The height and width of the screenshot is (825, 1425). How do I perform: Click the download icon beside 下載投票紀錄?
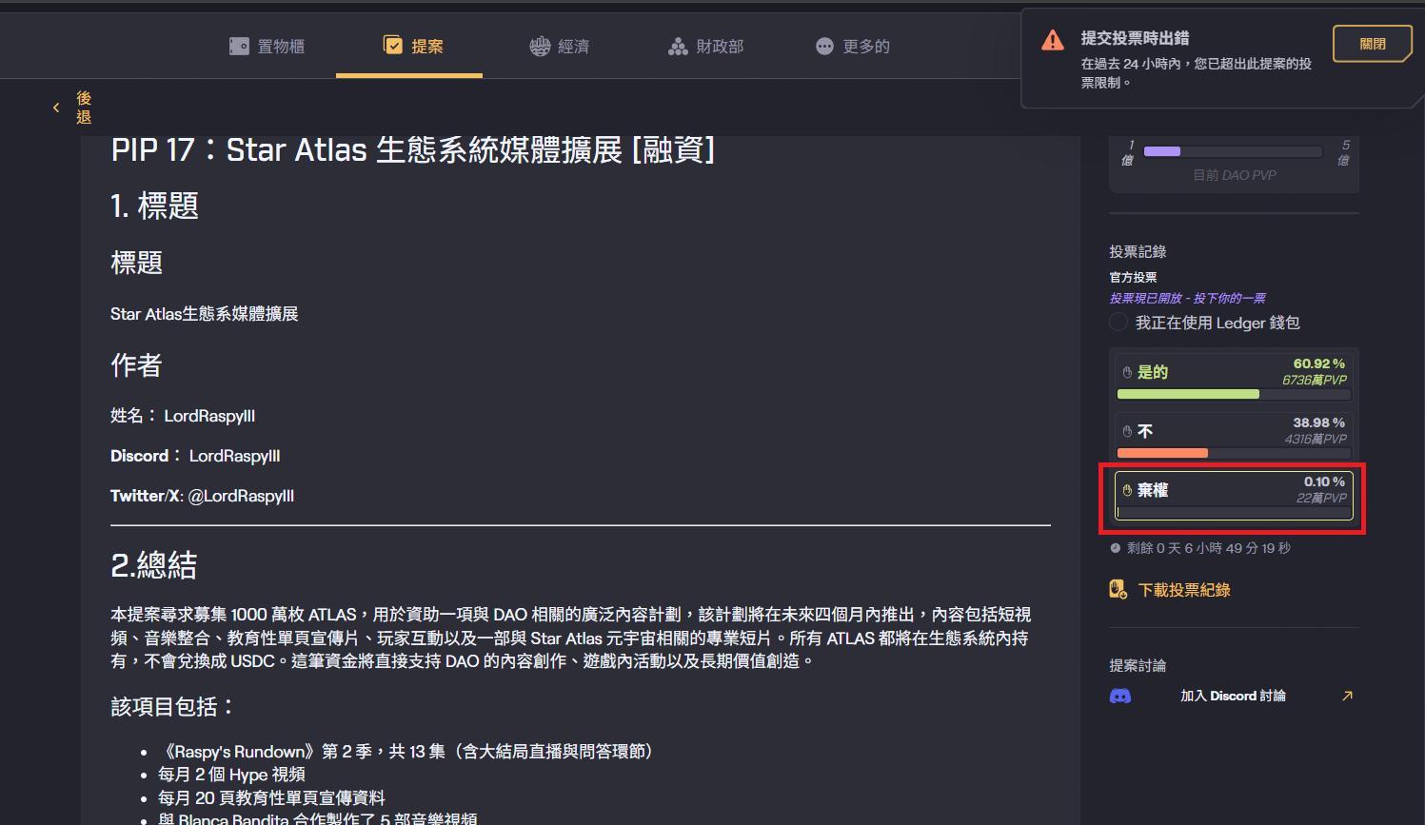[1118, 590]
